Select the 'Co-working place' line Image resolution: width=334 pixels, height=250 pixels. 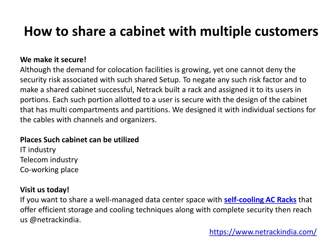[49, 170]
